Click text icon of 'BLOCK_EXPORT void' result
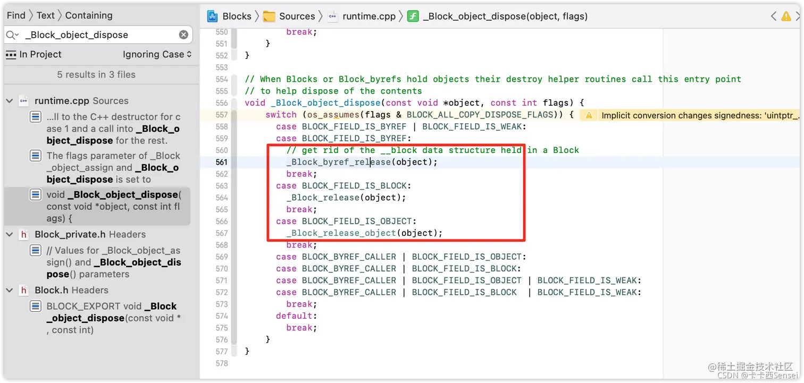Viewport: 804px width, 383px height. pyautogui.click(x=35, y=306)
